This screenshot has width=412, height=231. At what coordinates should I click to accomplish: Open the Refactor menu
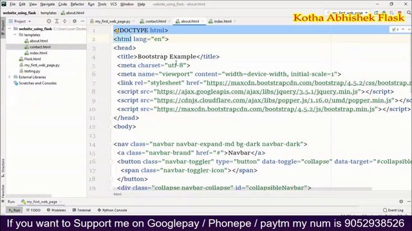coord(77,4)
